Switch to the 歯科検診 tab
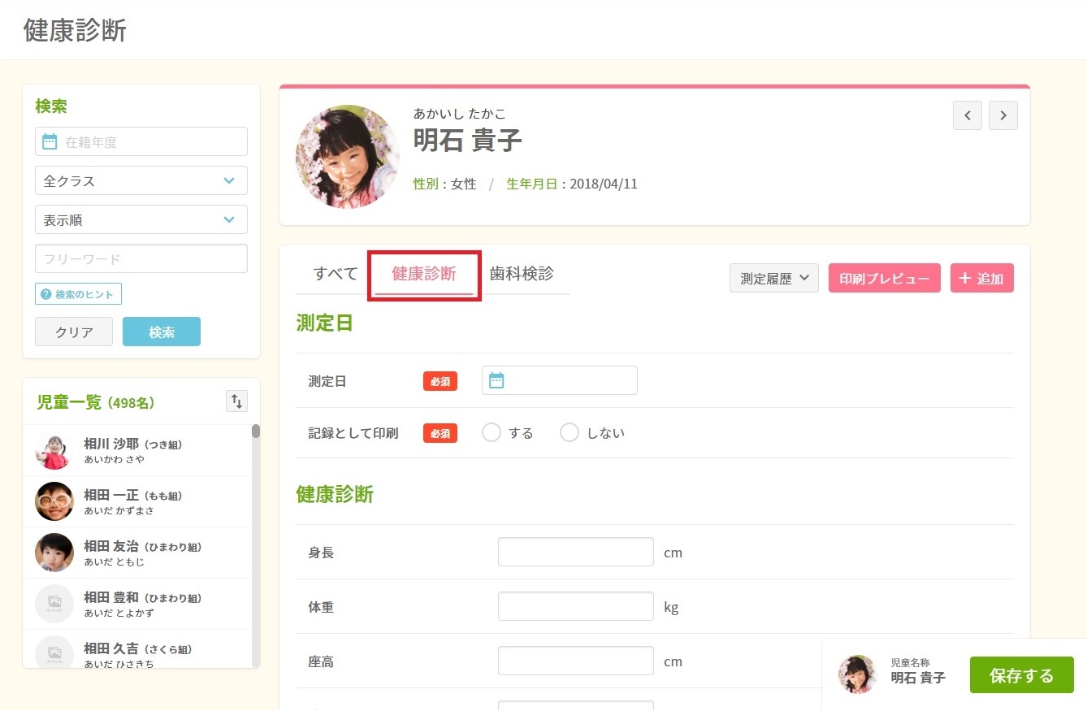 pos(522,274)
